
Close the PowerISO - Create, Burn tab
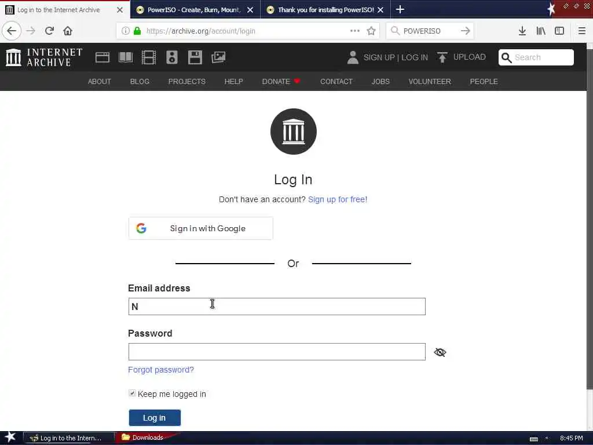[250, 10]
